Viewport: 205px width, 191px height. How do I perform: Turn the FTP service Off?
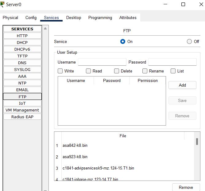[189, 41]
